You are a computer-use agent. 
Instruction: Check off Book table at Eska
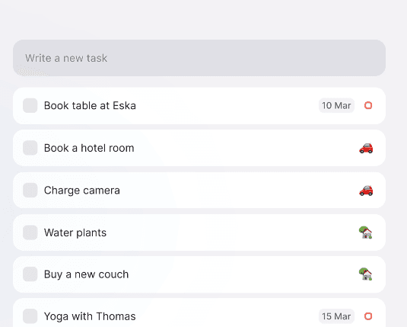tap(30, 105)
